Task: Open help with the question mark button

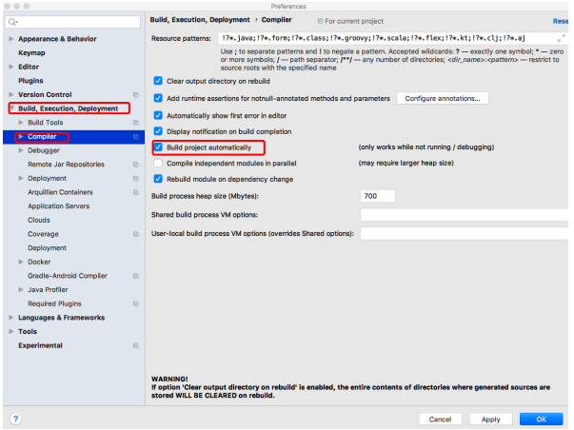Action: click(x=16, y=419)
